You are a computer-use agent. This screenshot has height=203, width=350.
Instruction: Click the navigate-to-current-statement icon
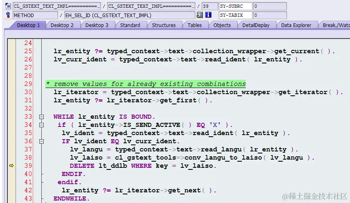[x=200, y=15]
